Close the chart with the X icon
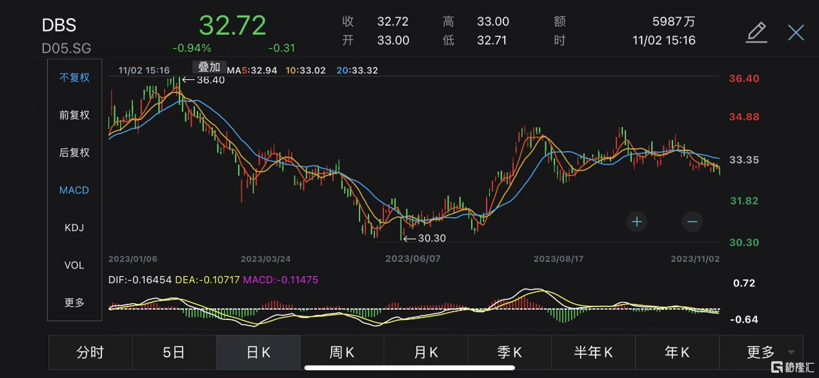This screenshot has height=378, width=819. pyautogui.click(x=796, y=32)
